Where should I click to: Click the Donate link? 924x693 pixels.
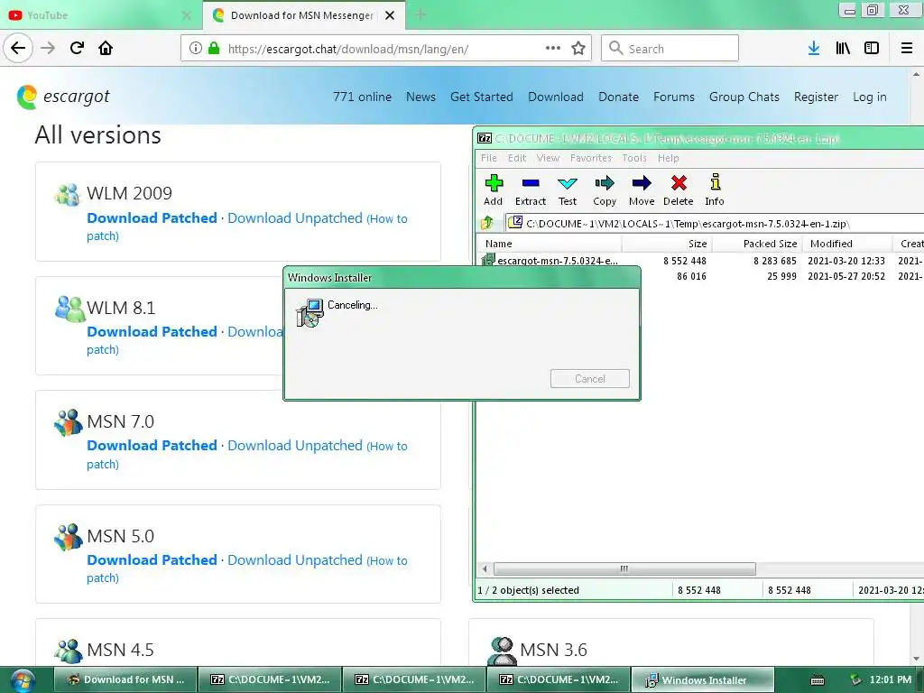pyautogui.click(x=618, y=97)
